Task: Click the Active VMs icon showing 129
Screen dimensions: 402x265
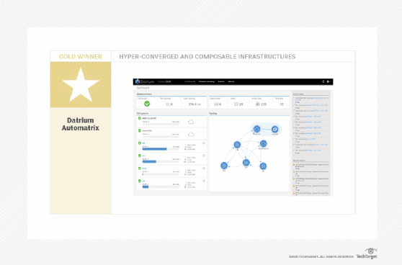Action: pyautogui.click(x=258, y=104)
